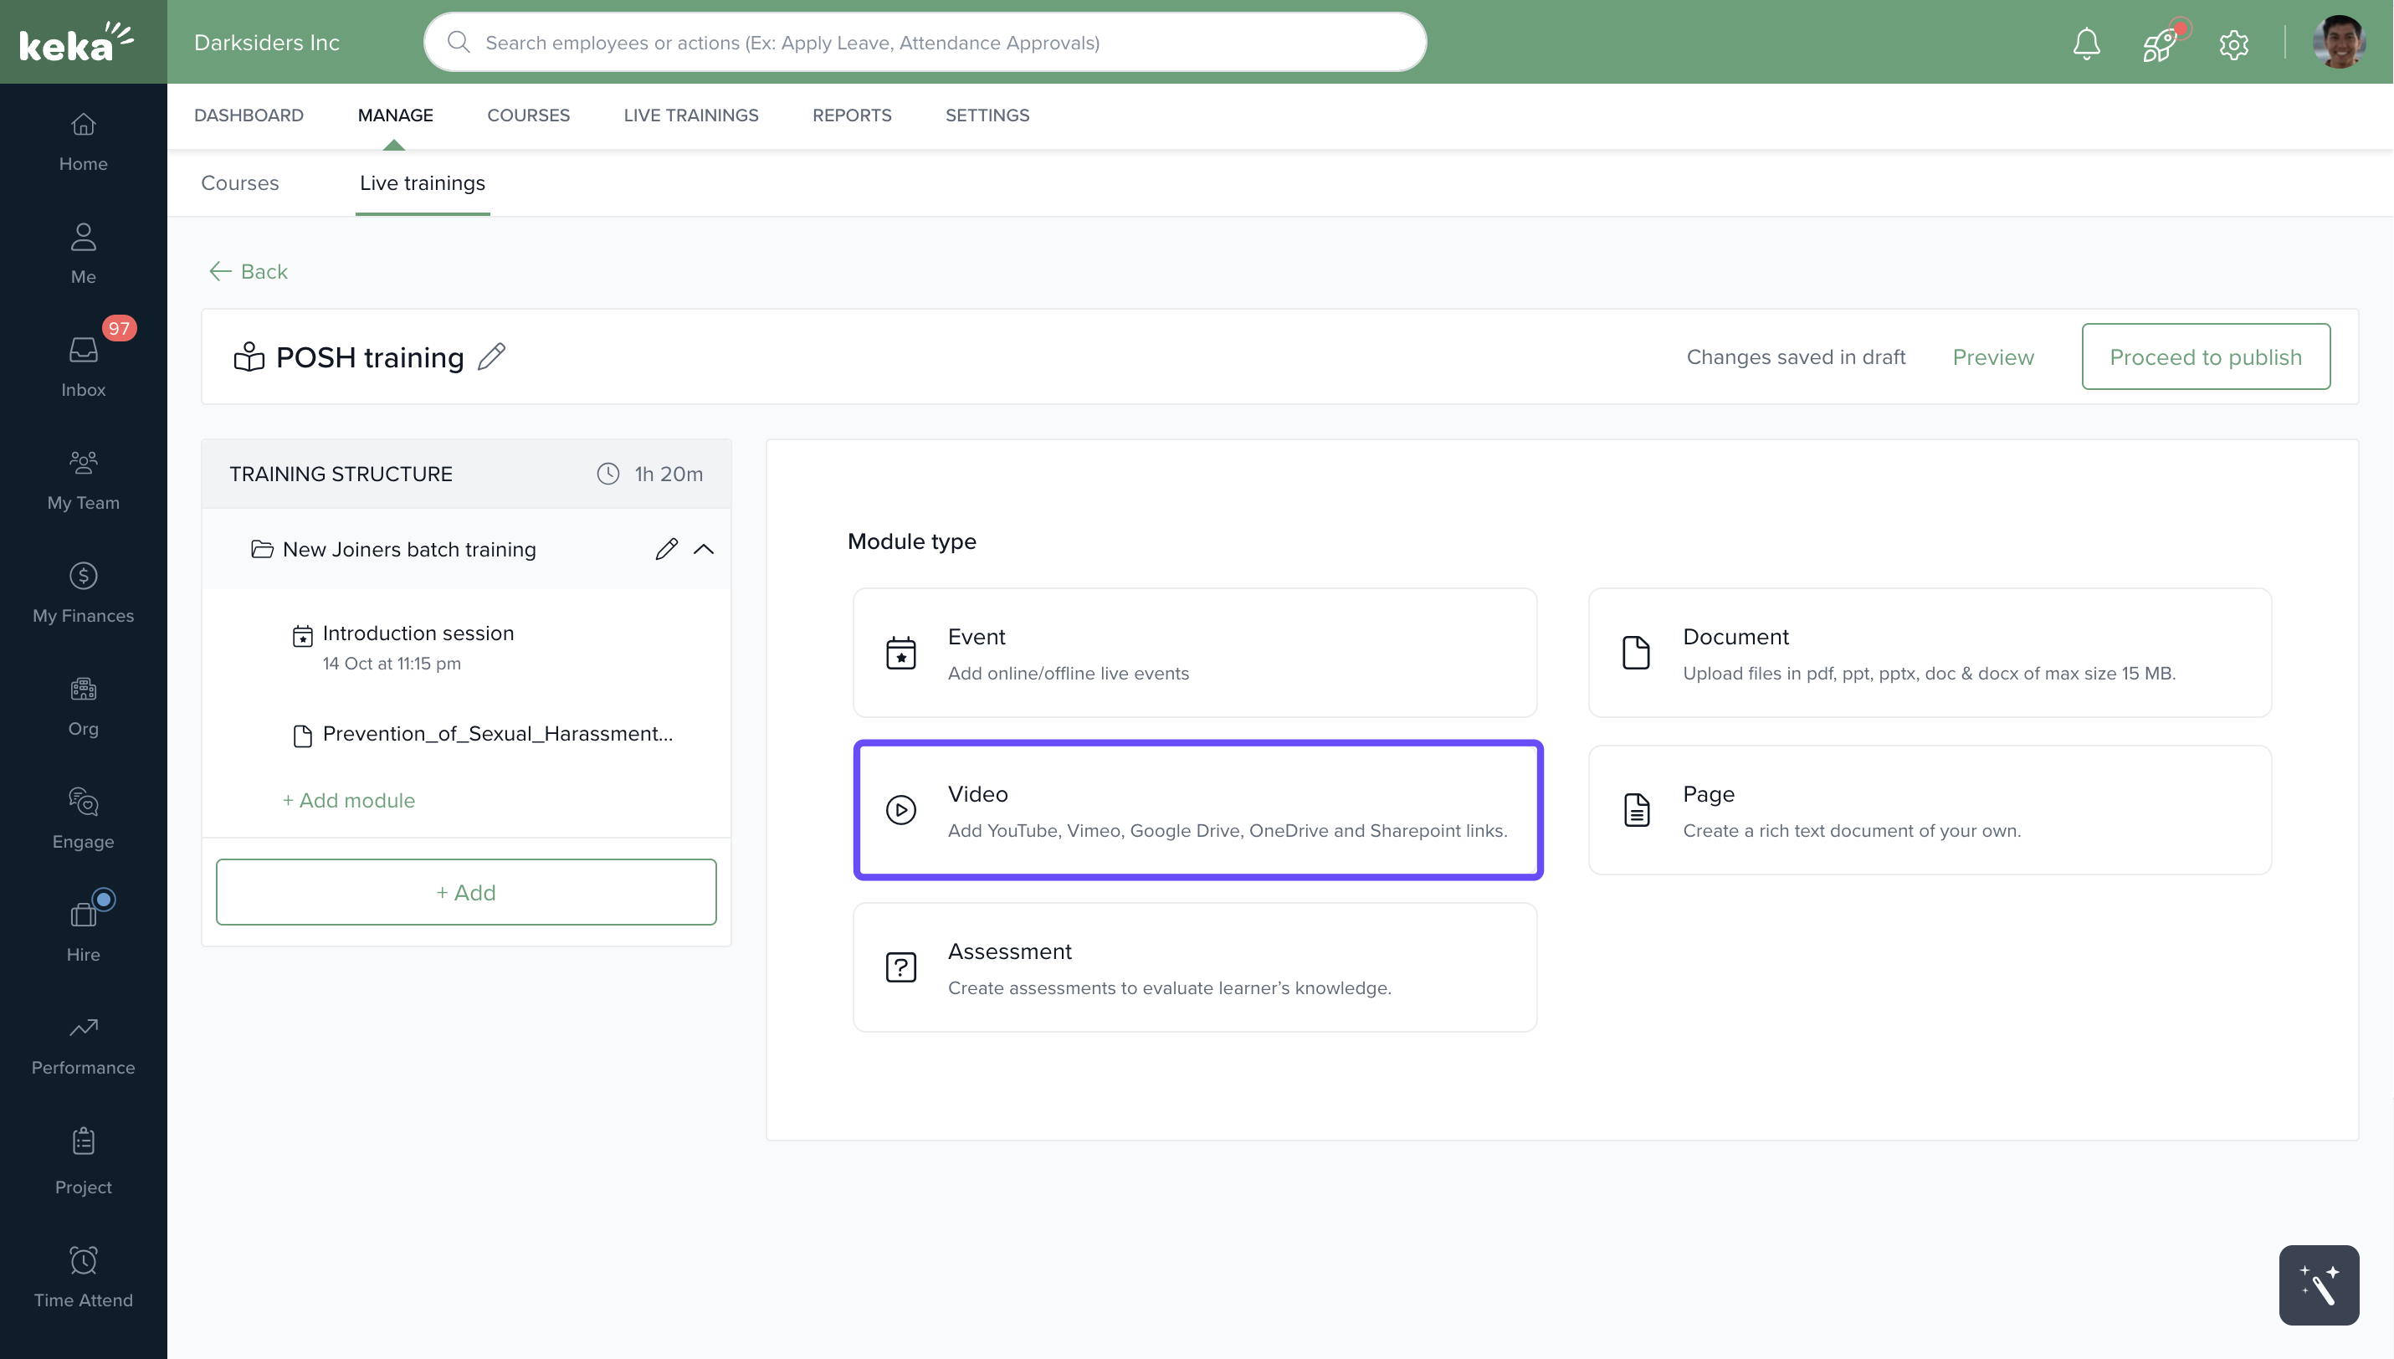Collapse New Joiners batch training folder
2394x1359 pixels.
705,549
